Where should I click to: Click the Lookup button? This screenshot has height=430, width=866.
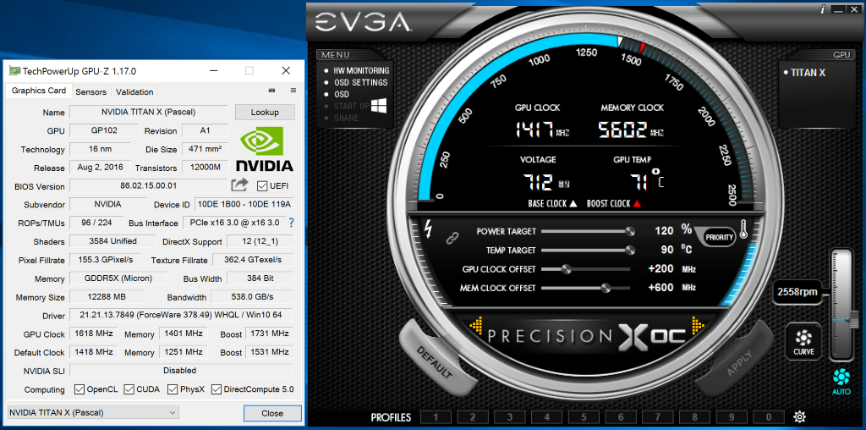(x=265, y=113)
